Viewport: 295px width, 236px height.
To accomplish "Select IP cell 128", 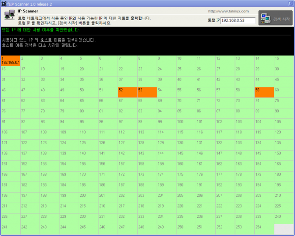I will (147, 145).
